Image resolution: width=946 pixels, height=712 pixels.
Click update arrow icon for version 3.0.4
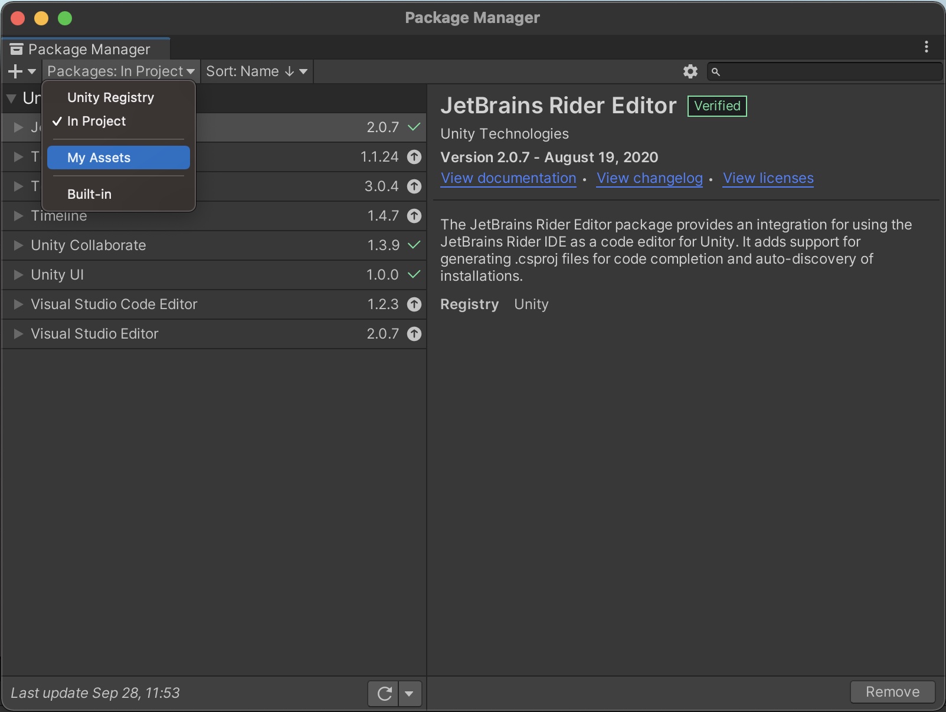click(414, 186)
